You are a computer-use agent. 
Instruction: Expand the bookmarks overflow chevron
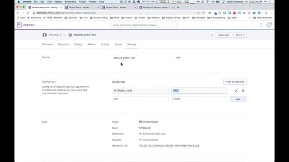[249, 18]
